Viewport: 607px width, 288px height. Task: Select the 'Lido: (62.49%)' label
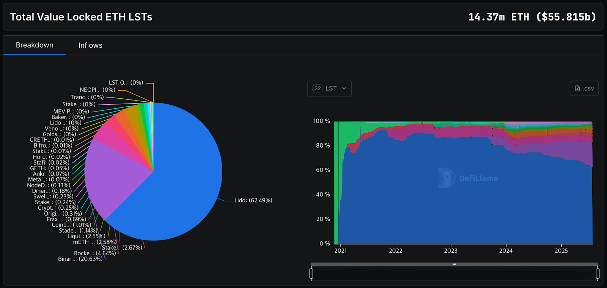(253, 200)
